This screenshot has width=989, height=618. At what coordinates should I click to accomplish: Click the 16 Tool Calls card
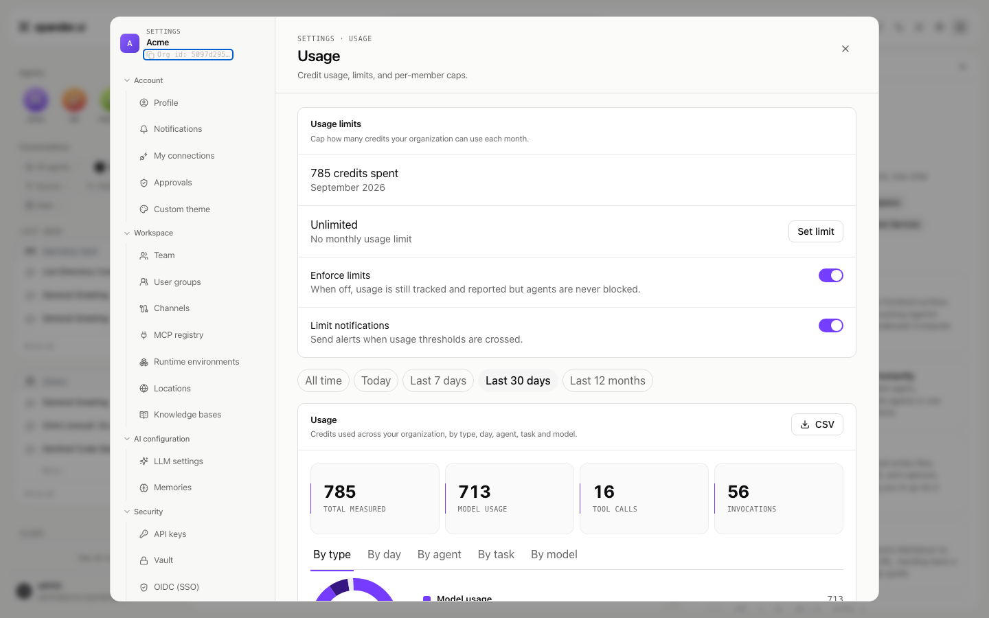click(644, 499)
